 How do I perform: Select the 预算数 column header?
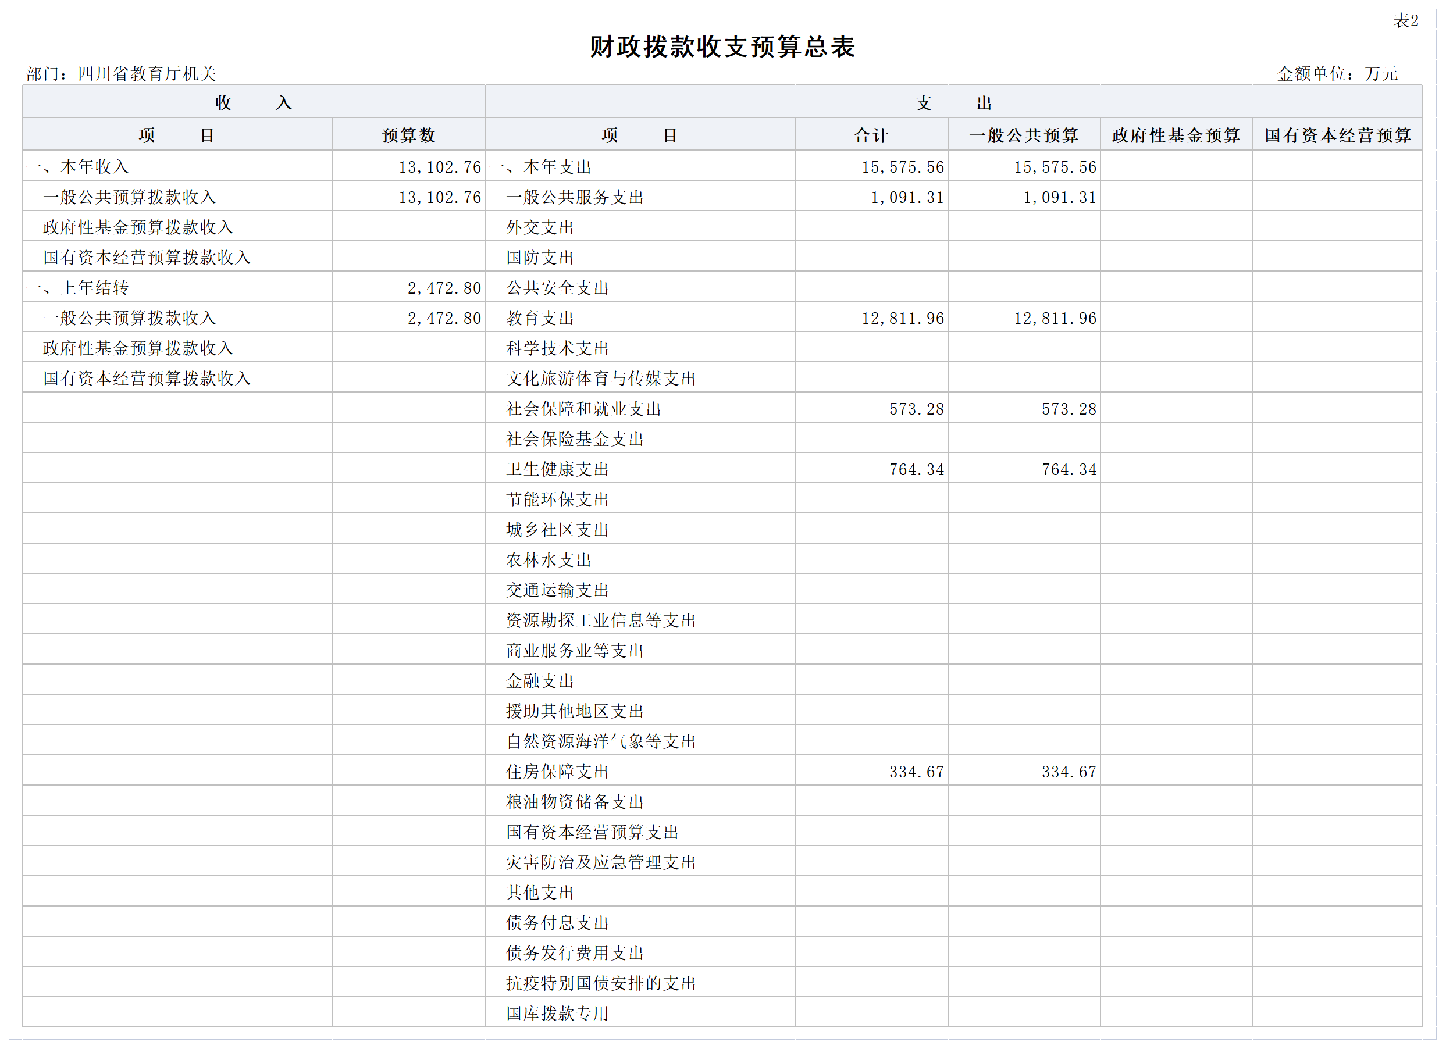coord(409,134)
